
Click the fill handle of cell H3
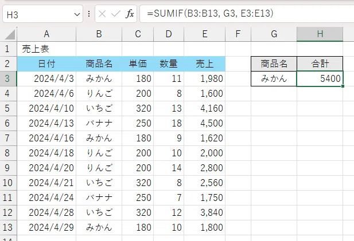point(343,86)
